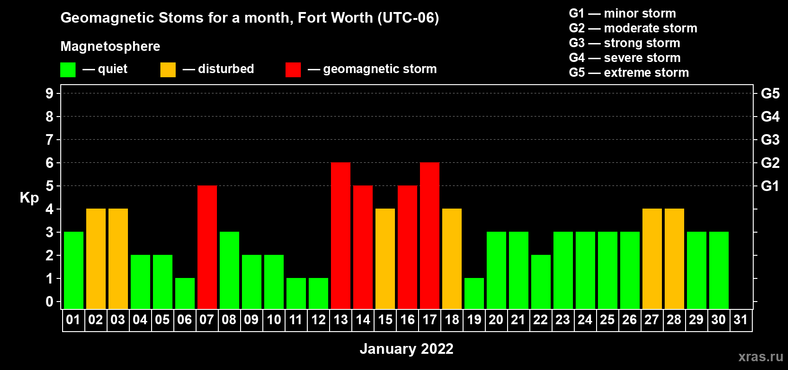Select the red bar for day 14

tap(363, 247)
